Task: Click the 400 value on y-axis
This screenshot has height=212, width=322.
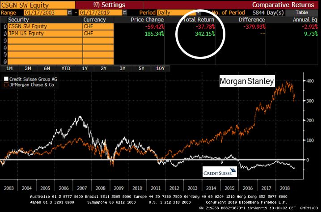Action: pyautogui.click(x=310, y=81)
